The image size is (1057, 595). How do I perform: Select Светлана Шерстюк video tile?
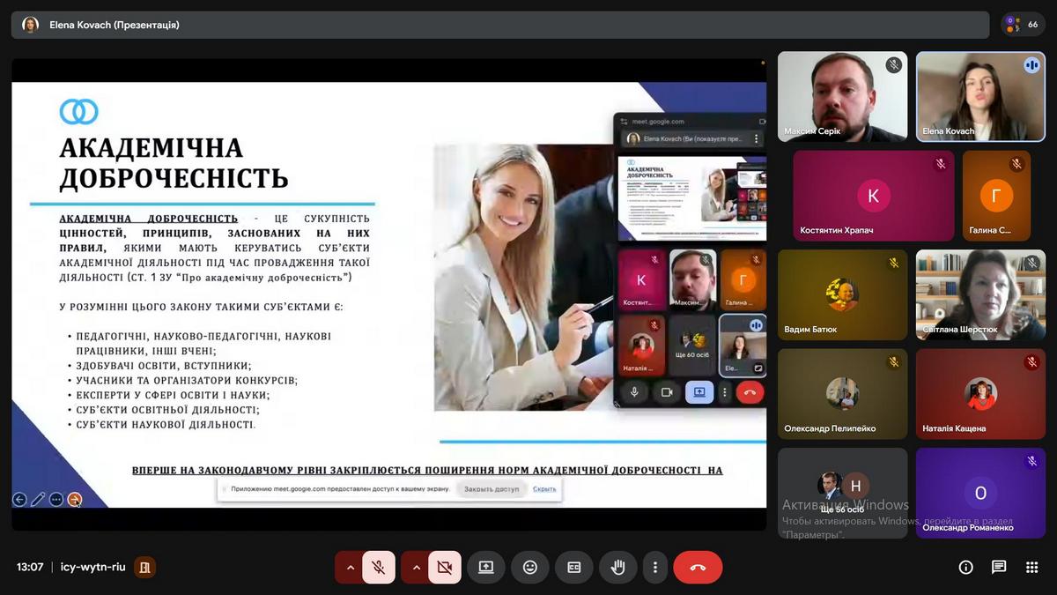pos(980,295)
